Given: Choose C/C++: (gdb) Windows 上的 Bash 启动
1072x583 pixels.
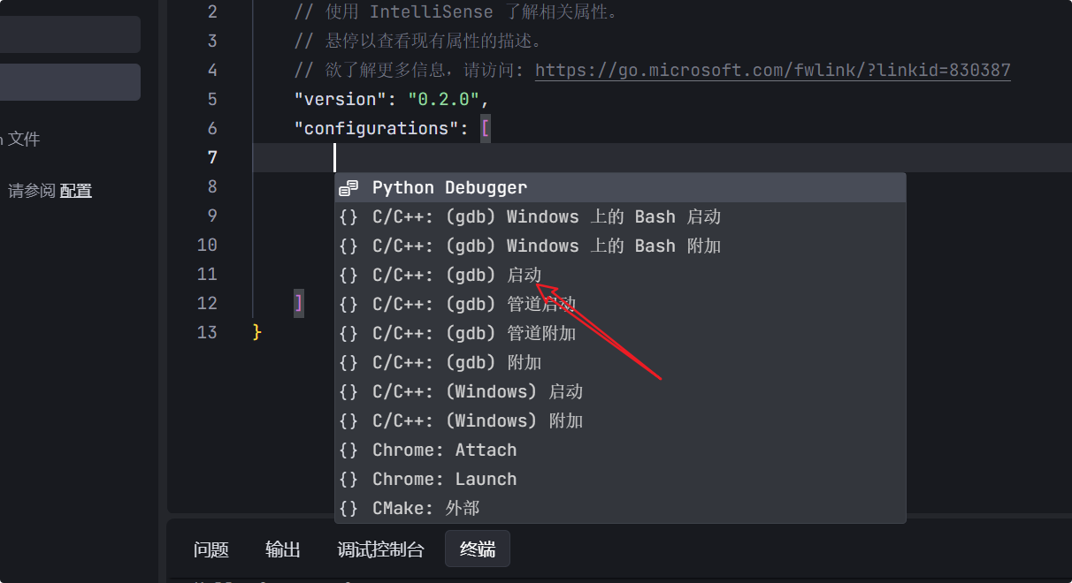Looking at the screenshot, I should click(546, 216).
